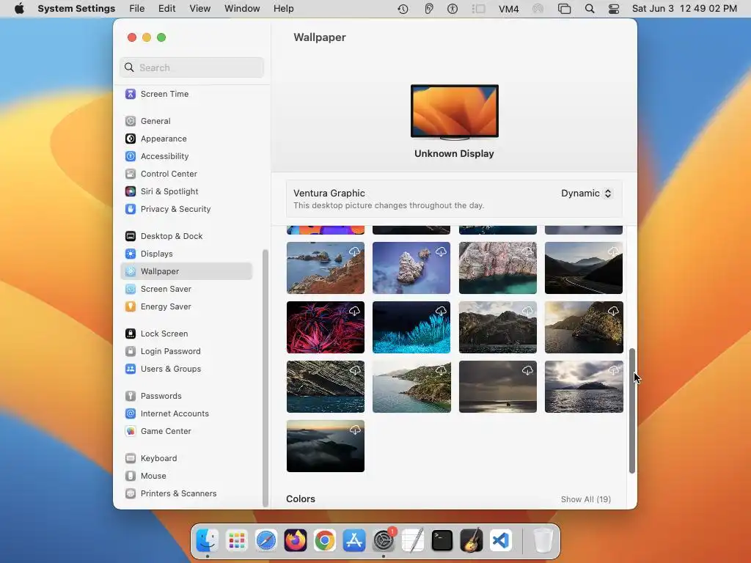
Task: Open Trash in the Dock
Action: point(543,540)
